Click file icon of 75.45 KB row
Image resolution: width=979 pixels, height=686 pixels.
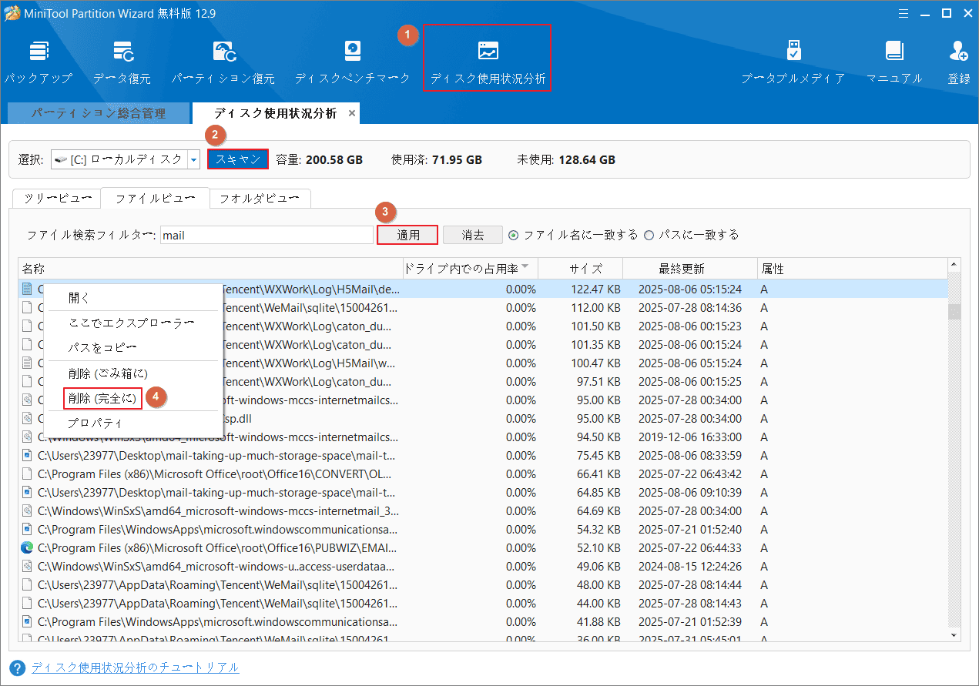(x=27, y=456)
